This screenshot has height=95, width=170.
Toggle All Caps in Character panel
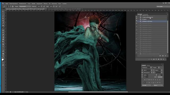click(x=149, y=80)
